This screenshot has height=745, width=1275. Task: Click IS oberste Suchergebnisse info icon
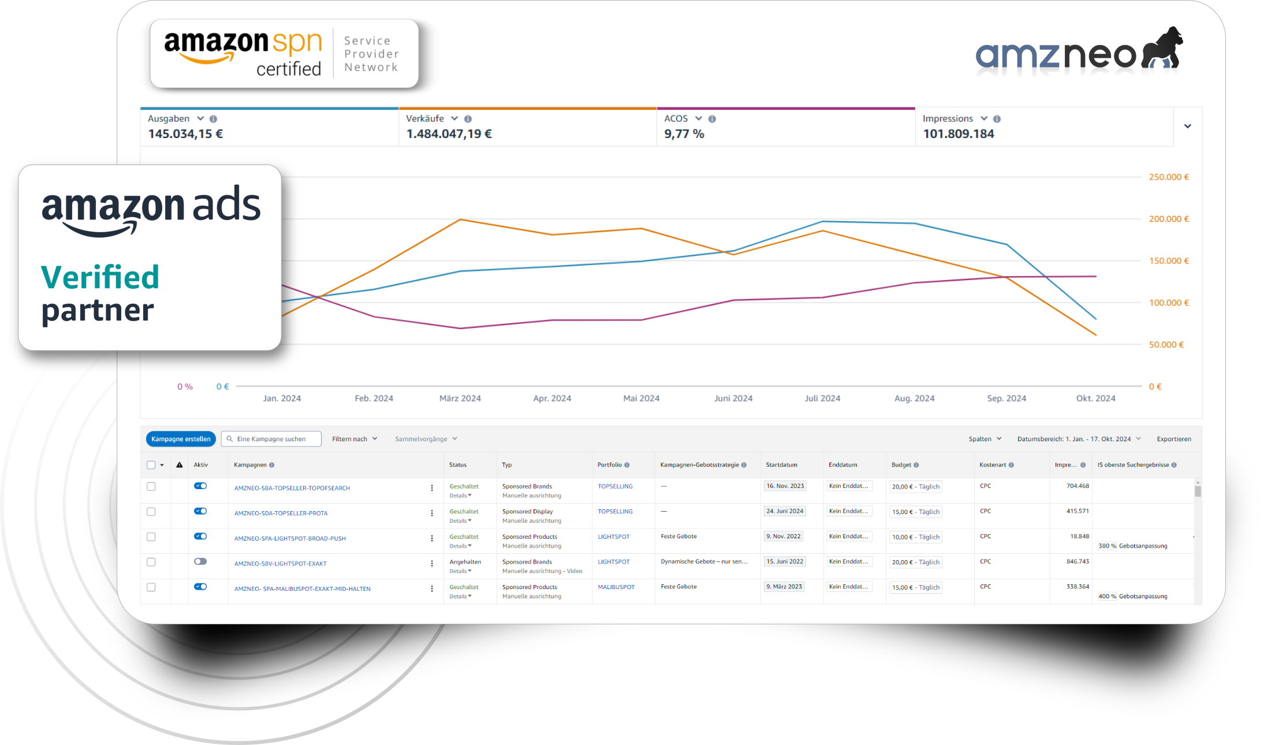1175,465
